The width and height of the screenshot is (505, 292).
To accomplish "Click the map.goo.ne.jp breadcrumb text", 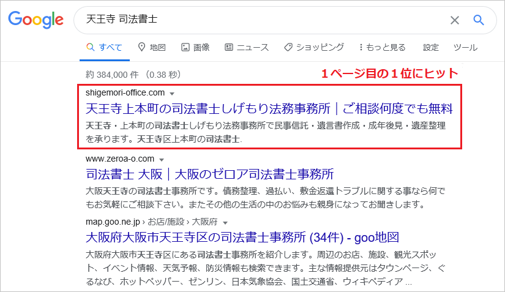I will 151,222.
